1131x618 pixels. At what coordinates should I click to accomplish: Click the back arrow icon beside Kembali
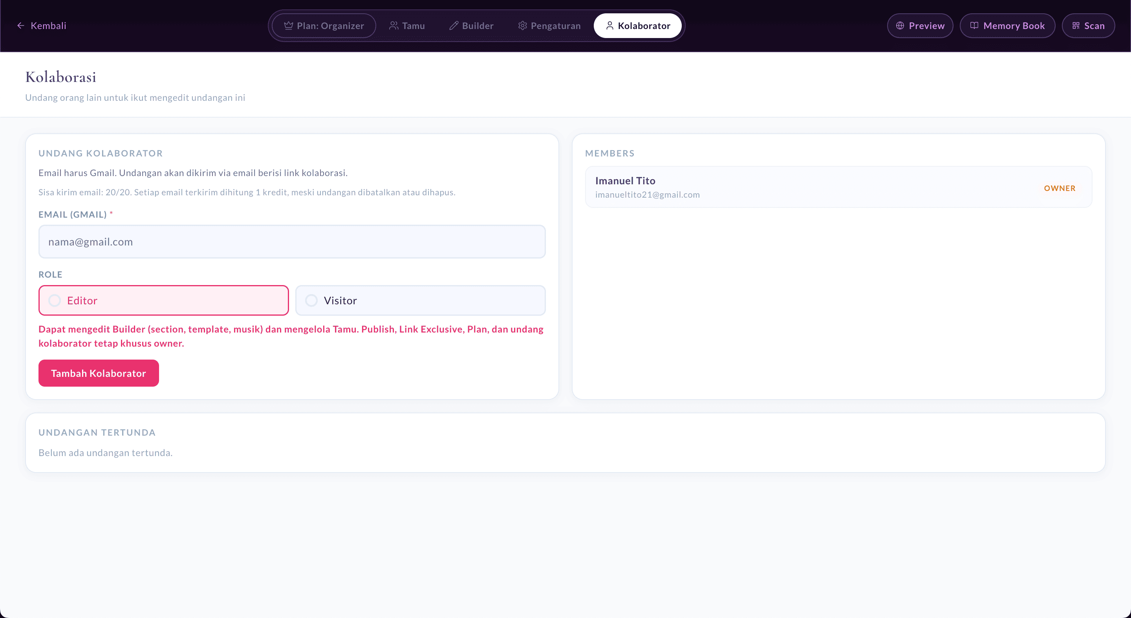(x=21, y=26)
